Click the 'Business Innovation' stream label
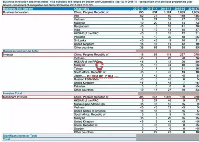The image size is (199, 142). point(16,12)
